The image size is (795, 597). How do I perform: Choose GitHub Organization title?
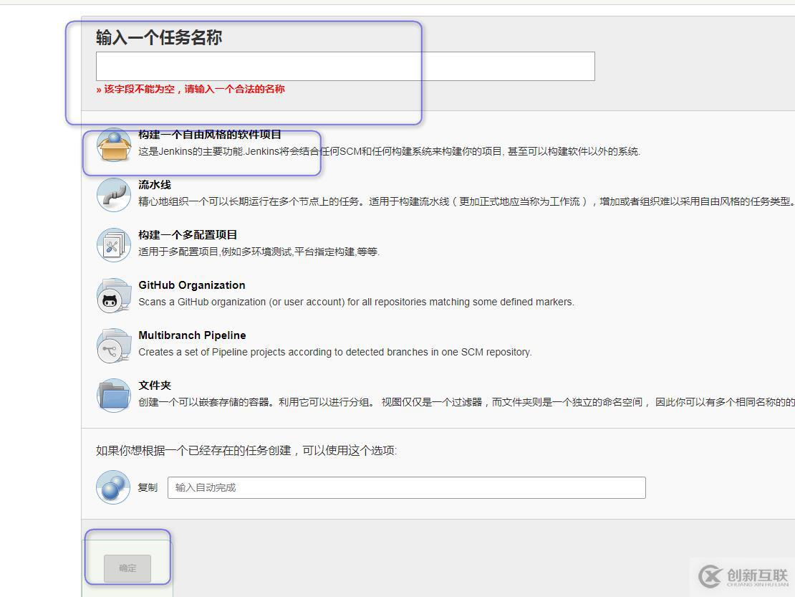pyautogui.click(x=192, y=285)
